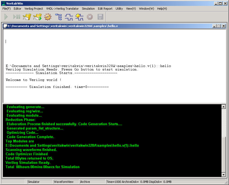Click the VeritakWin title bar app icon
Image resolution: width=229 pixels, height=185 pixels.
[3, 3]
